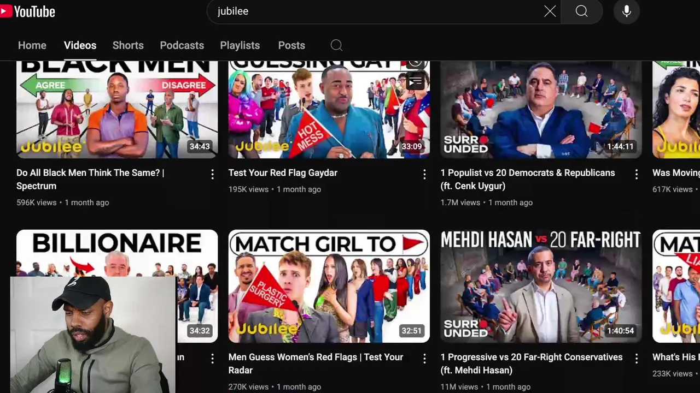Open 'Do All Black Men Think The Same?' title

click(x=90, y=179)
